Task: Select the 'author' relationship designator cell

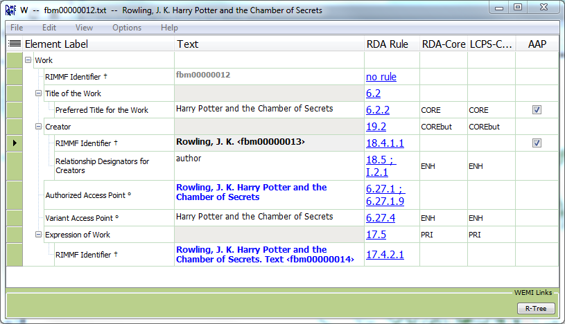Action: tap(269, 166)
